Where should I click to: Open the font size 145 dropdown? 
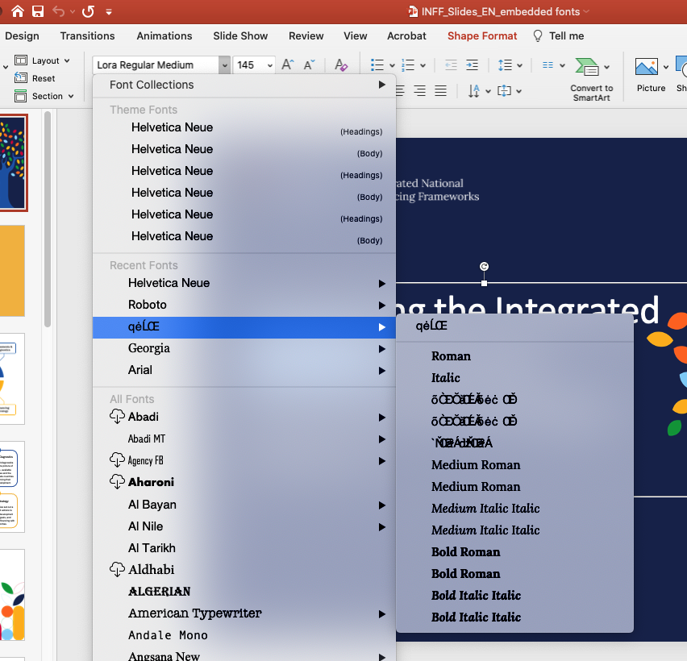[x=270, y=65]
